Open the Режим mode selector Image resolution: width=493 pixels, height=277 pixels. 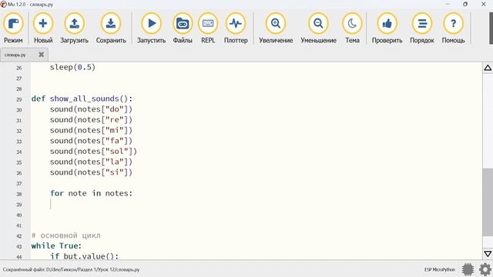[x=13, y=28]
